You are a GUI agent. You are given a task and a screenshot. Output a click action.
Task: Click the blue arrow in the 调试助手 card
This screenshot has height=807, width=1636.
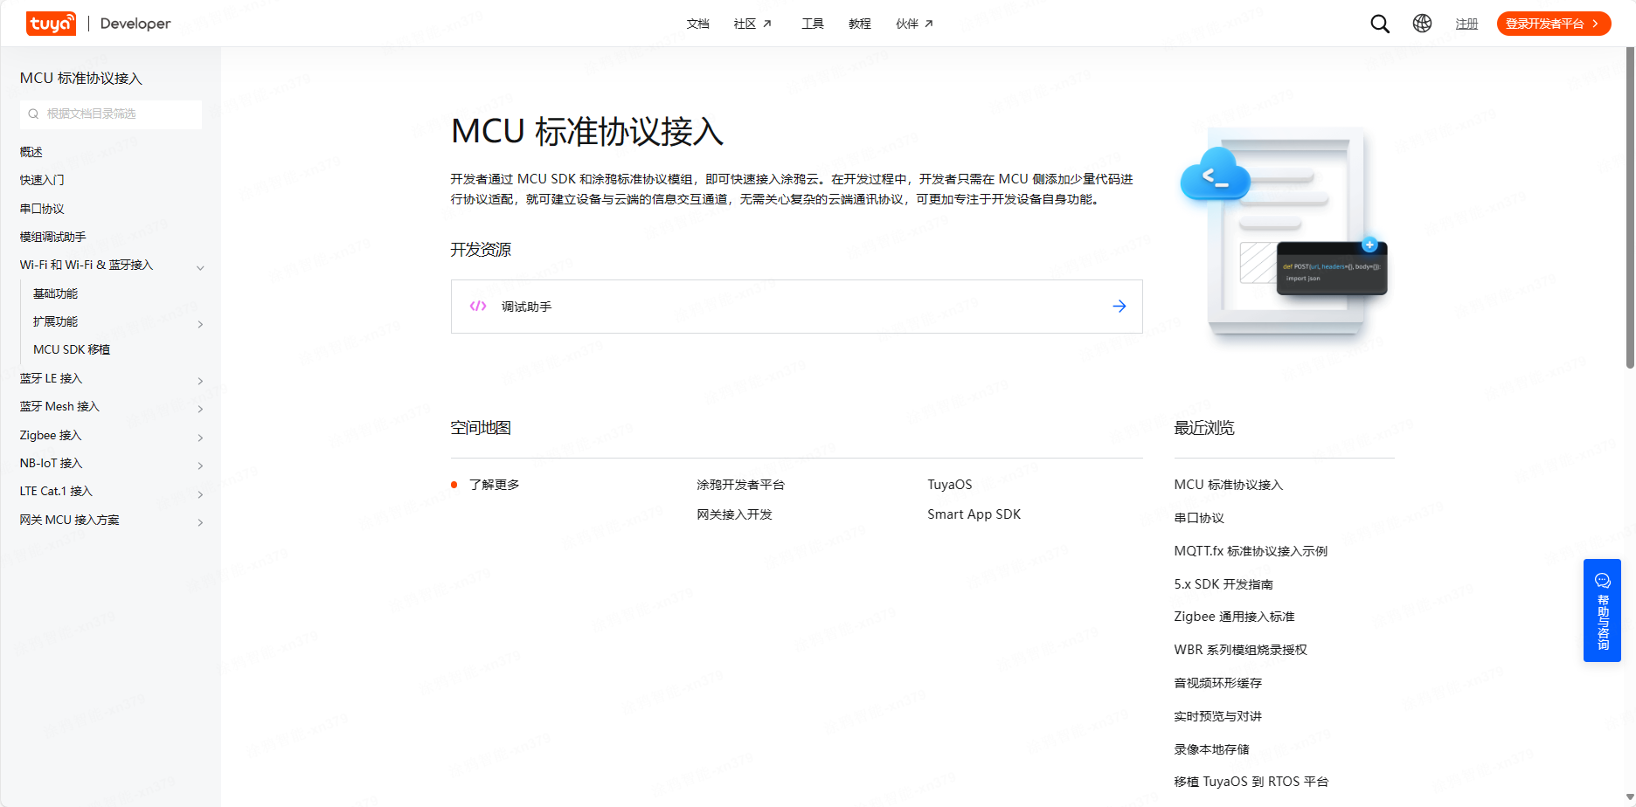pyautogui.click(x=1119, y=306)
